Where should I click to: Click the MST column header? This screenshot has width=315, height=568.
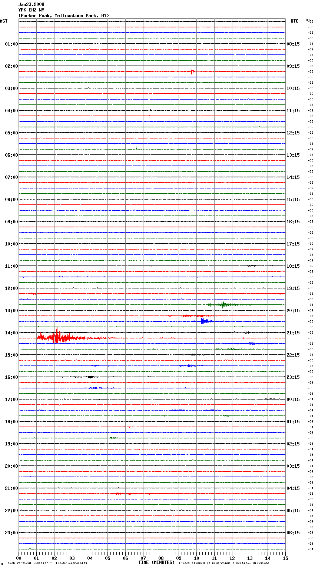coord(4,21)
